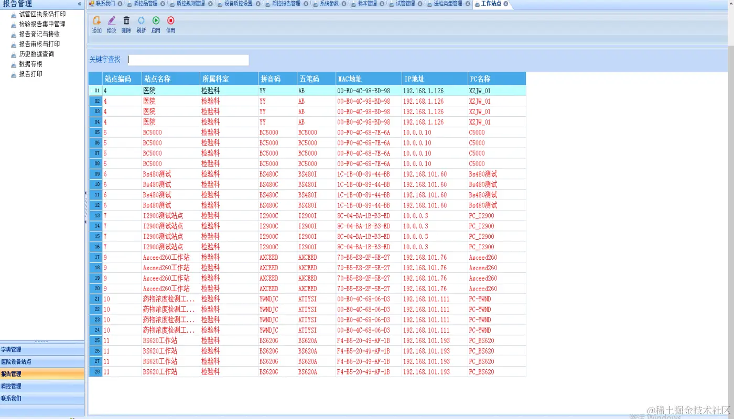Click Axceed260工作站 station name in row 17
Screen dimensions: 734x419
tap(166, 257)
